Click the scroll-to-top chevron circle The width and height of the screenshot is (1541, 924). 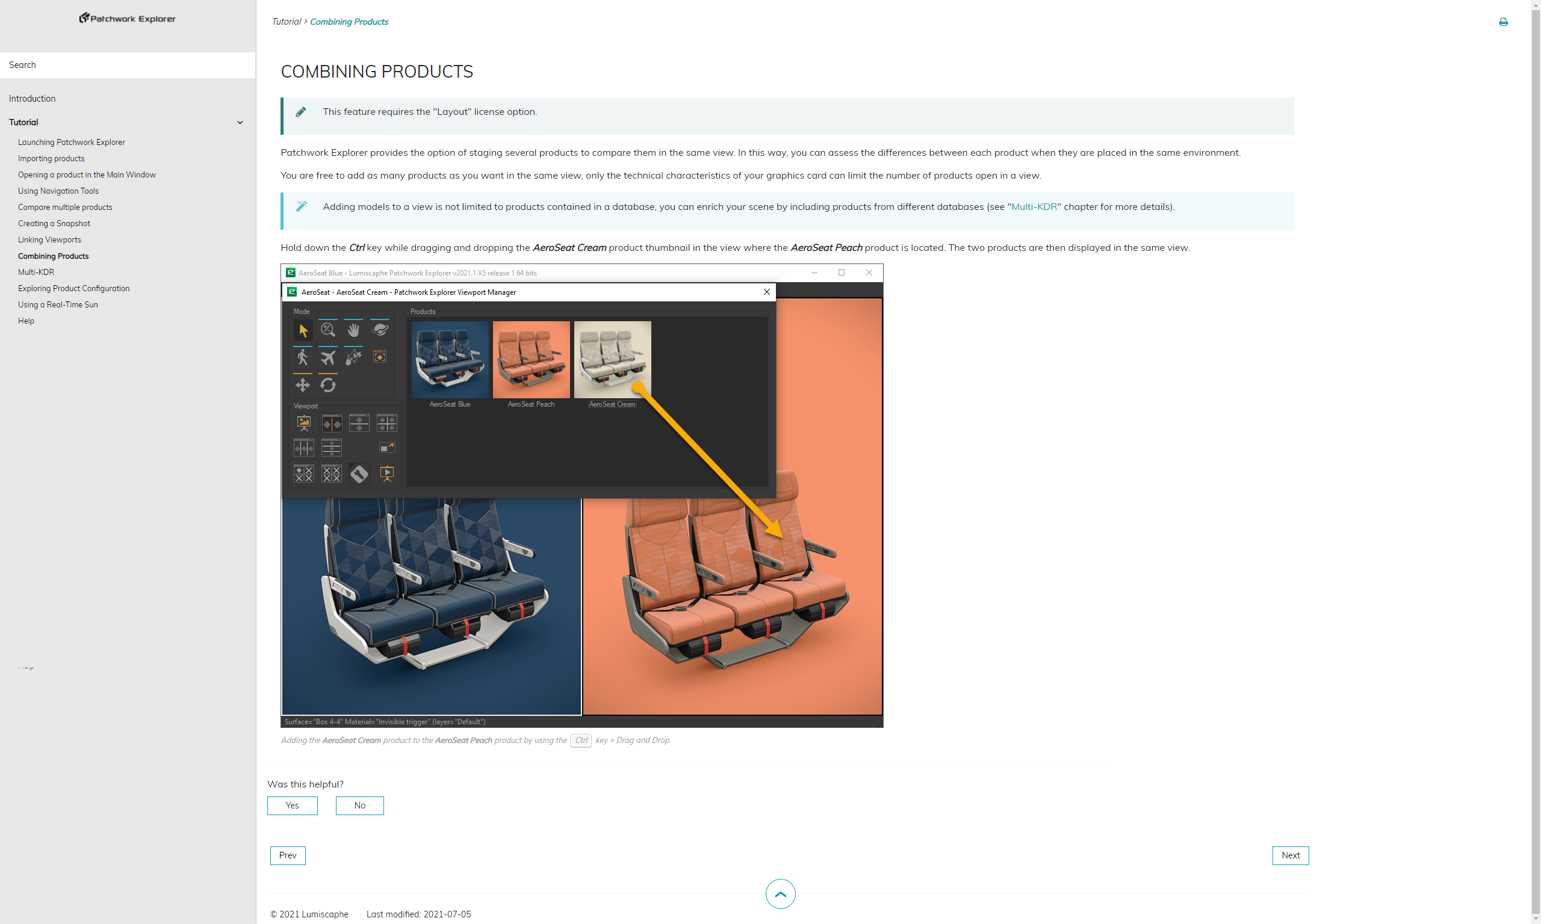(x=781, y=894)
